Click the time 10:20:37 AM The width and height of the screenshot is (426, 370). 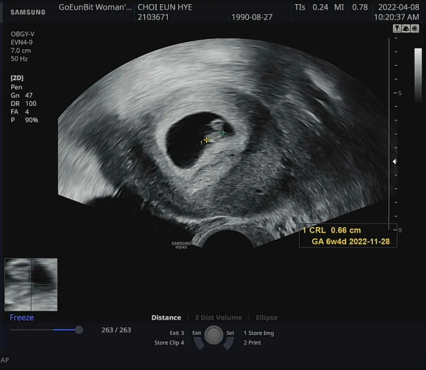tap(396, 17)
